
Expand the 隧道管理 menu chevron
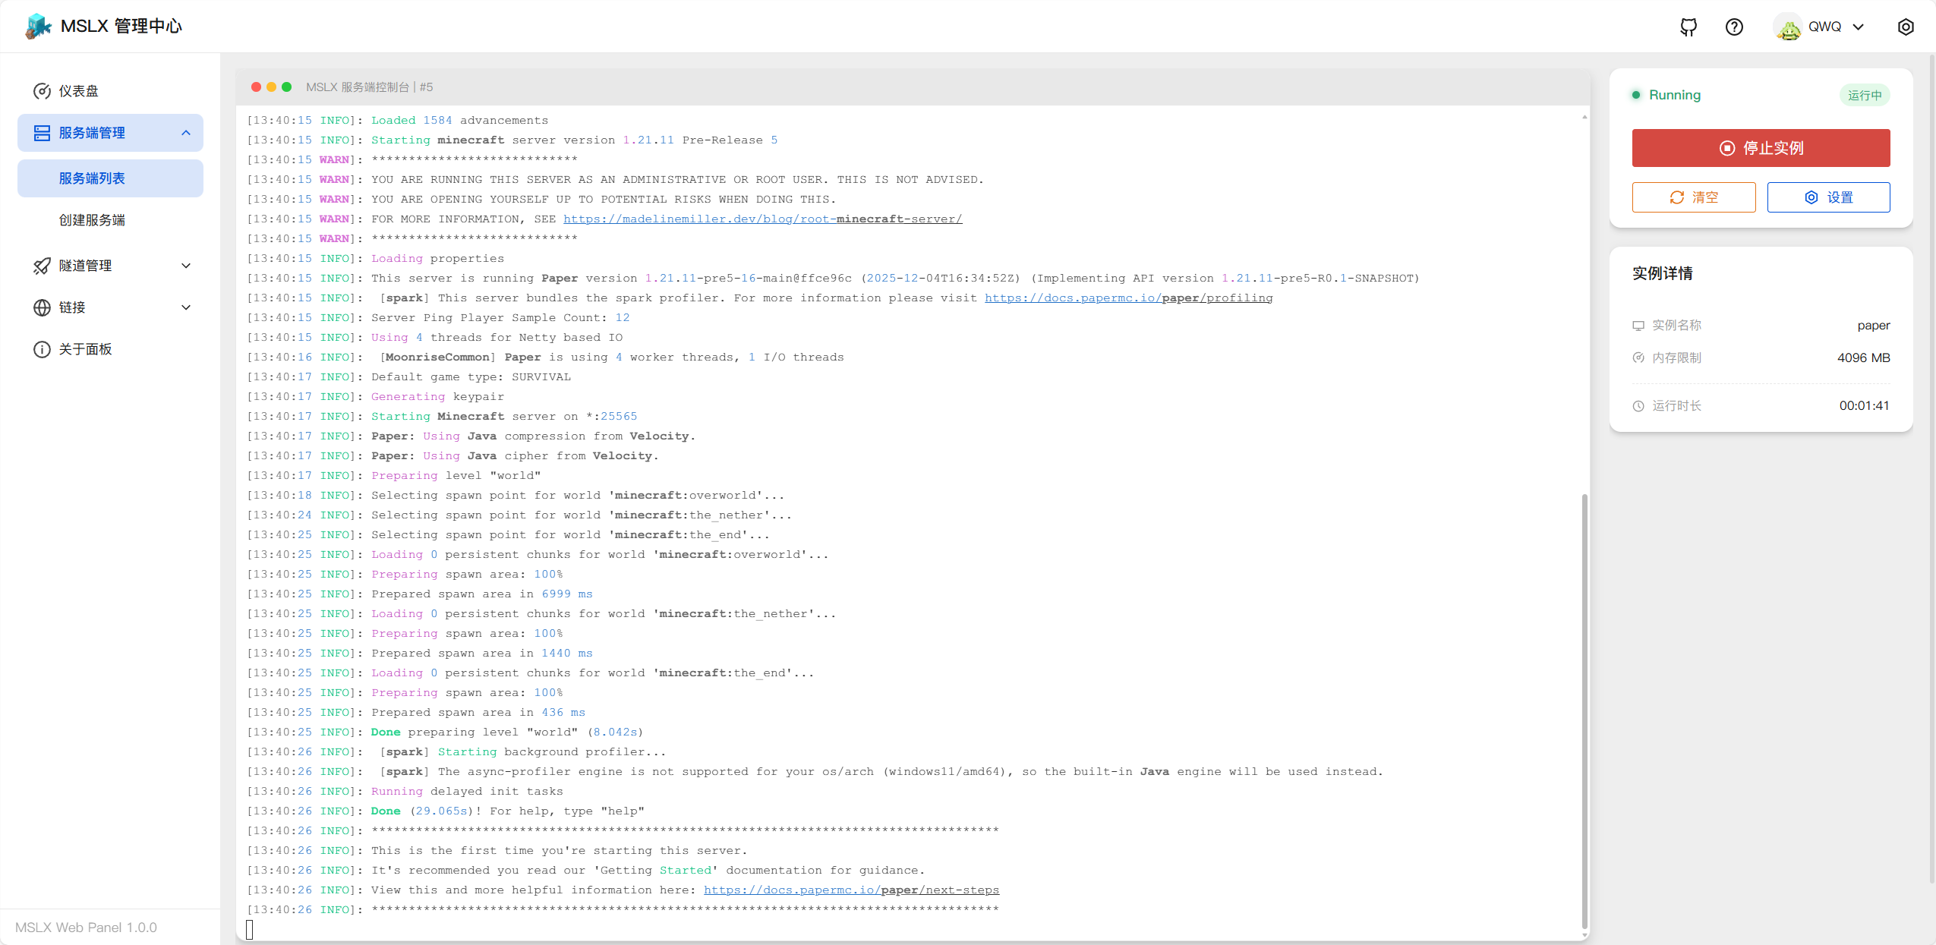point(186,266)
